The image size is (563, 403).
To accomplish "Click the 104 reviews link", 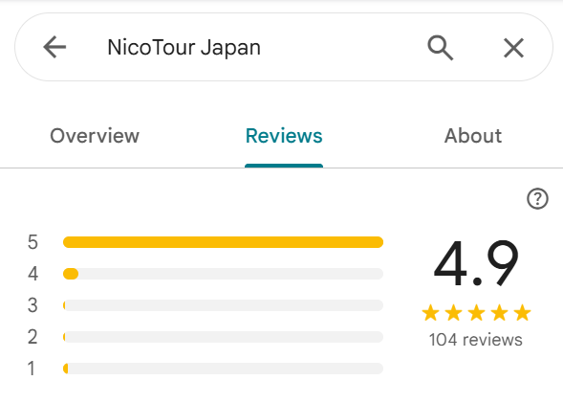I will tap(476, 340).
